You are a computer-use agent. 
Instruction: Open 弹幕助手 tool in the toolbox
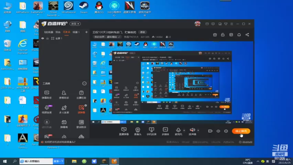pos(47,95)
